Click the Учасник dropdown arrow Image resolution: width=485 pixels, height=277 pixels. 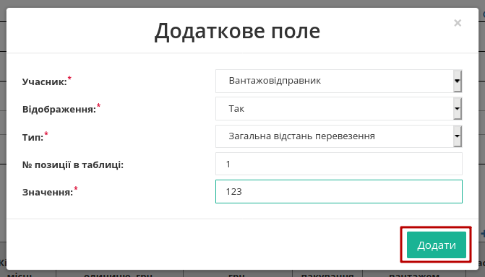coord(458,81)
